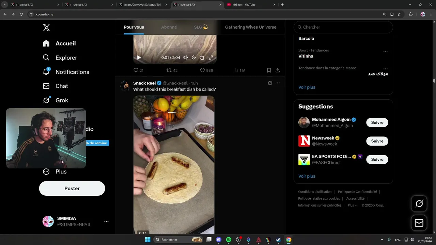This screenshot has width=436, height=245.
Task: Open the Arabic Maroc trending topic
Action: pos(378,74)
